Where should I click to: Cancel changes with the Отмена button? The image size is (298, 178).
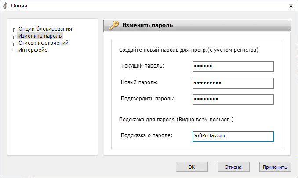233,167
